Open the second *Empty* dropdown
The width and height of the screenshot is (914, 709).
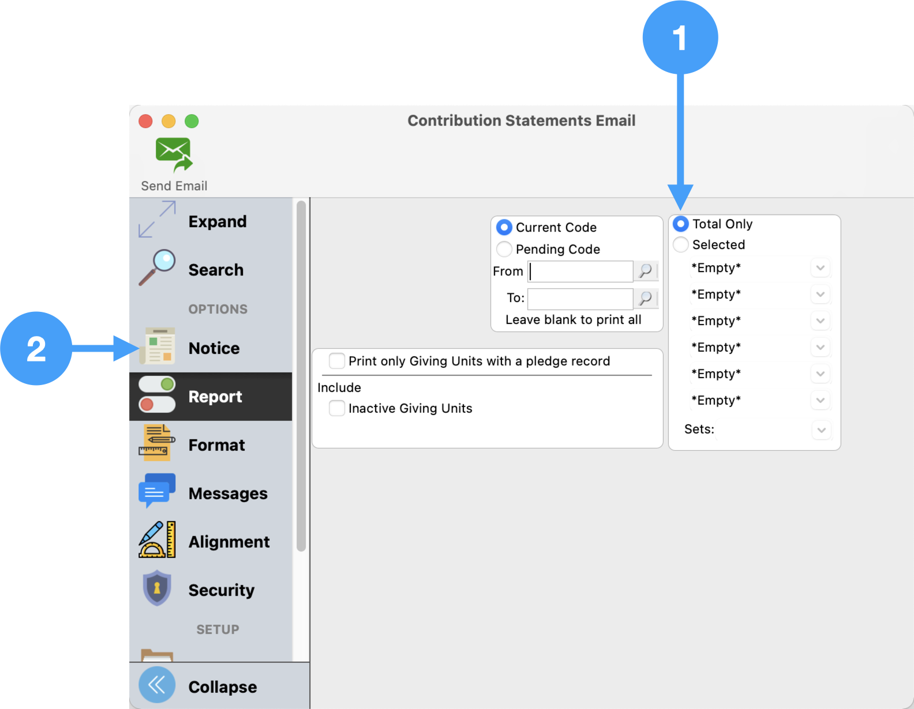tap(820, 294)
